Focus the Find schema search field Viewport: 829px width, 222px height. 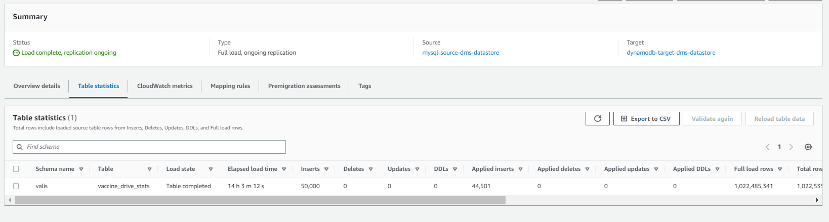[x=152, y=147]
